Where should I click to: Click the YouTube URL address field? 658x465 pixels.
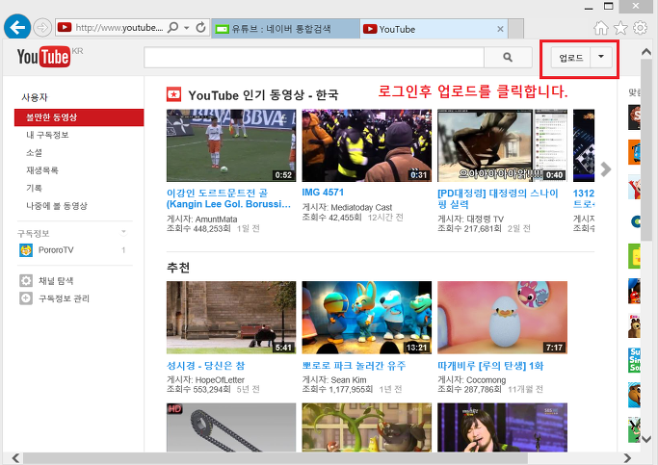[118, 28]
